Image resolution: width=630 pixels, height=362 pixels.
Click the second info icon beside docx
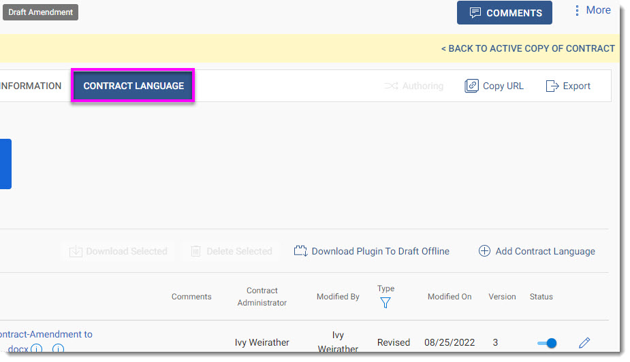59,349
